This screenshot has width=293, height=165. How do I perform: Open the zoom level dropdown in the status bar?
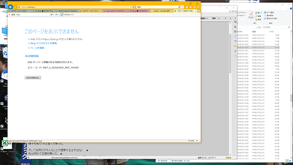click(x=197, y=141)
